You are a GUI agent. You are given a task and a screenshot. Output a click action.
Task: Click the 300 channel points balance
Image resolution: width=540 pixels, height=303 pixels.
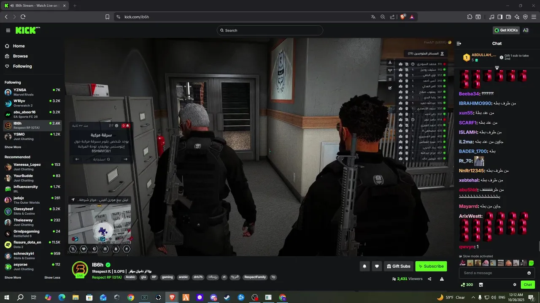click(467, 284)
